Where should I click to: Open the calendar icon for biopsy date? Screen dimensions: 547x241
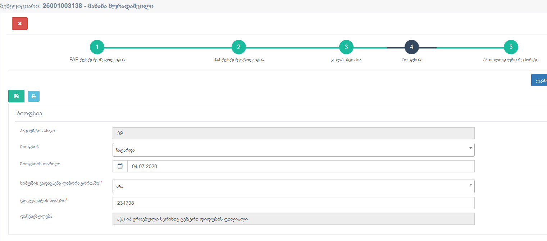120,166
